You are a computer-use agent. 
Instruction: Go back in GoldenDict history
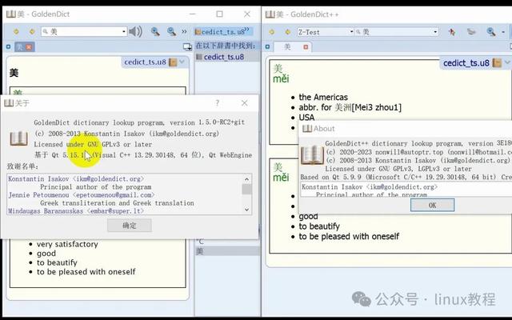[16, 32]
